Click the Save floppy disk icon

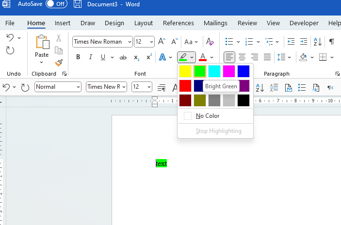tap(78, 4)
